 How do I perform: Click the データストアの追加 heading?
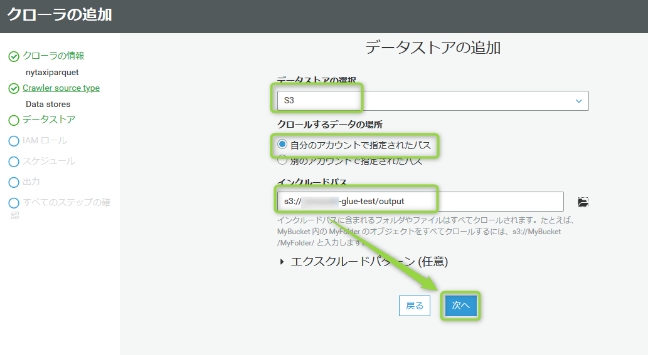(x=433, y=48)
